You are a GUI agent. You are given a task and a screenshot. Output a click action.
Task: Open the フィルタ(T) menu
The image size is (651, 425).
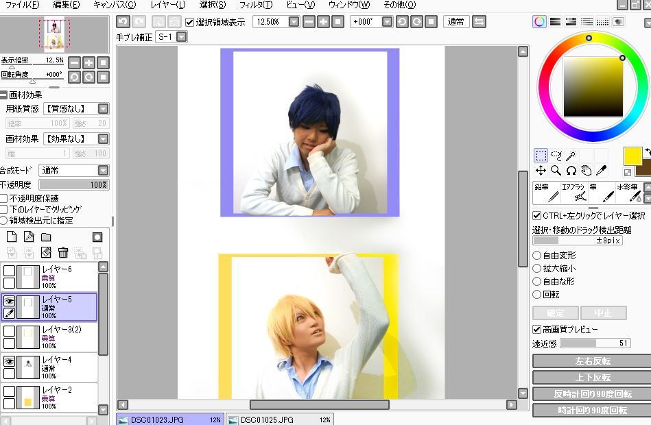pos(256,5)
